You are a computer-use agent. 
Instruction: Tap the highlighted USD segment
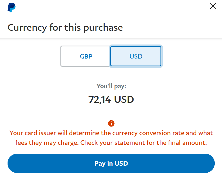click(x=136, y=56)
